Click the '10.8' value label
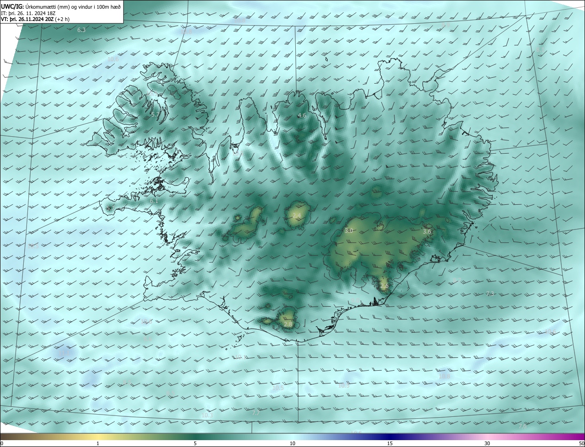The width and height of the screenshot is (585, 447). tap(444, 377)
